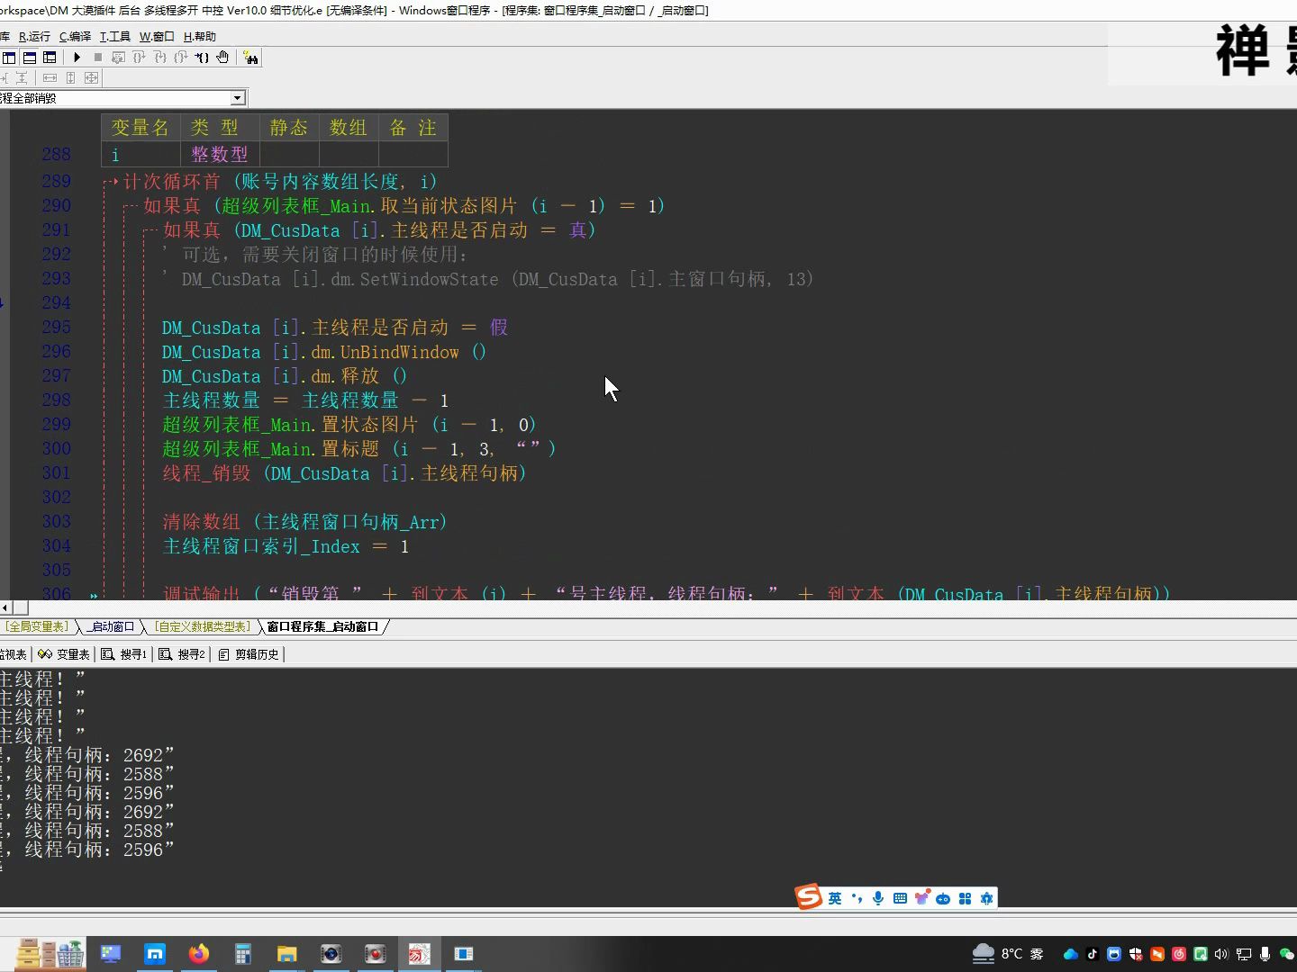Open the TikTok tray icon
The image size is (1297, 972).
[x=1092, y=954]
